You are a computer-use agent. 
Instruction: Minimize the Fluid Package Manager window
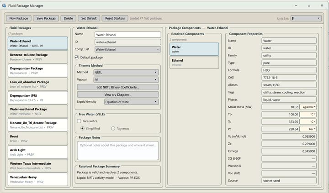point(296,5)
